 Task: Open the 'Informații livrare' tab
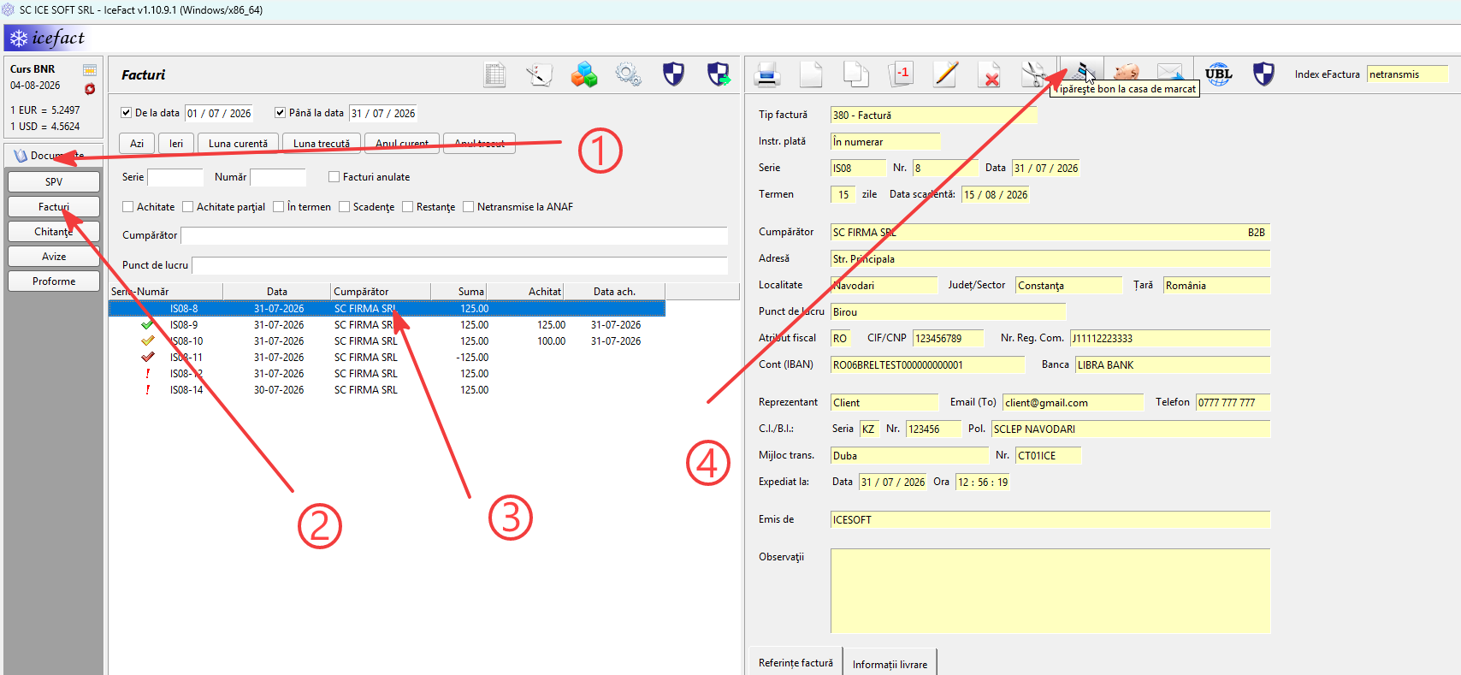pyautogui.click(x=890, y=664)
